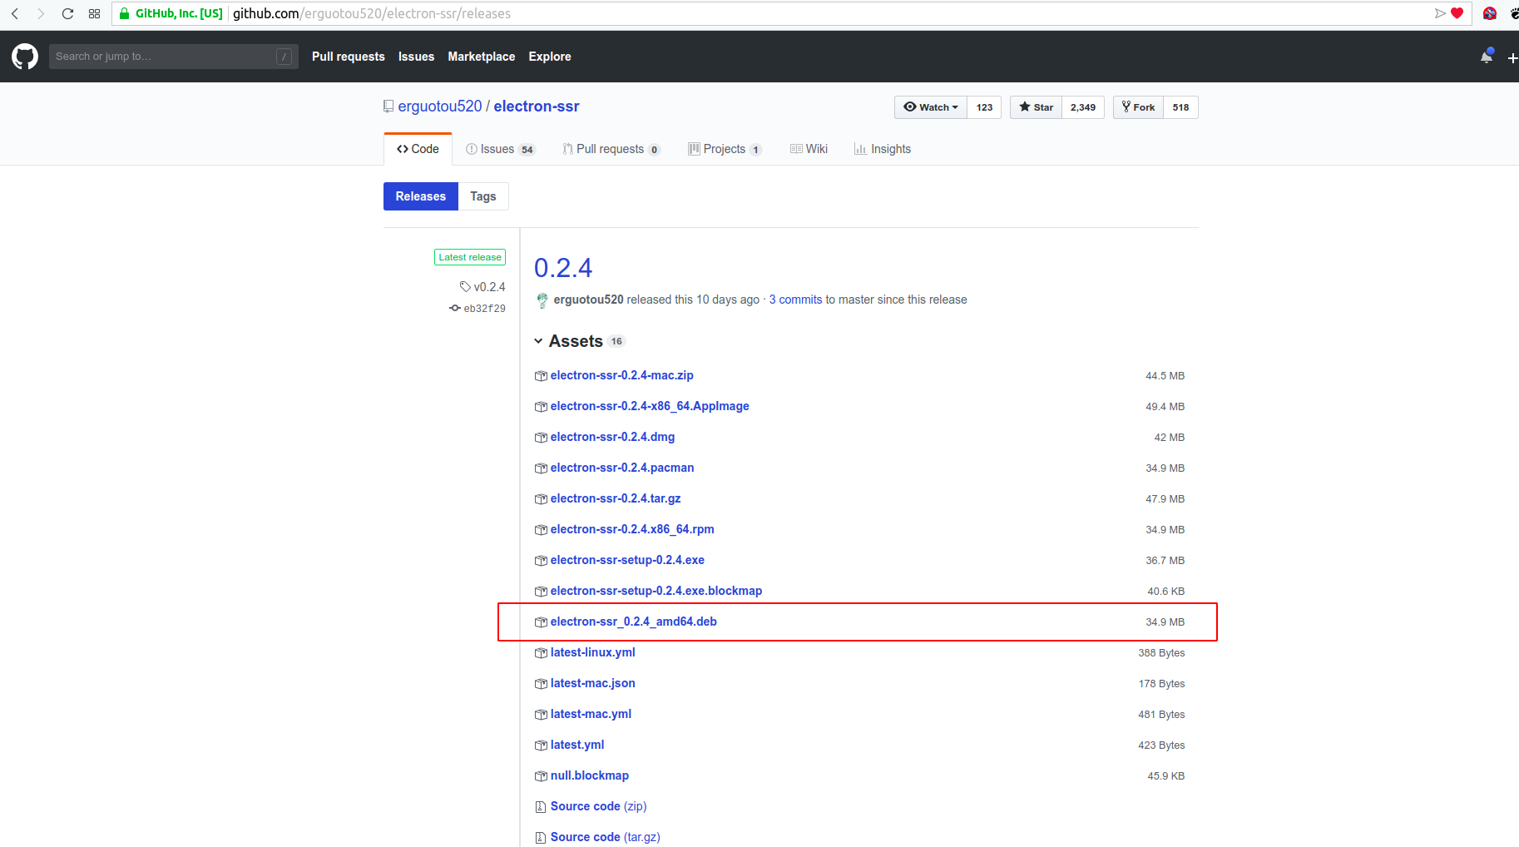Download electron-ssr-setup-0.2.4.exe.blockmap
This screenshot has width=1519, height=847.
click(656, 591)
